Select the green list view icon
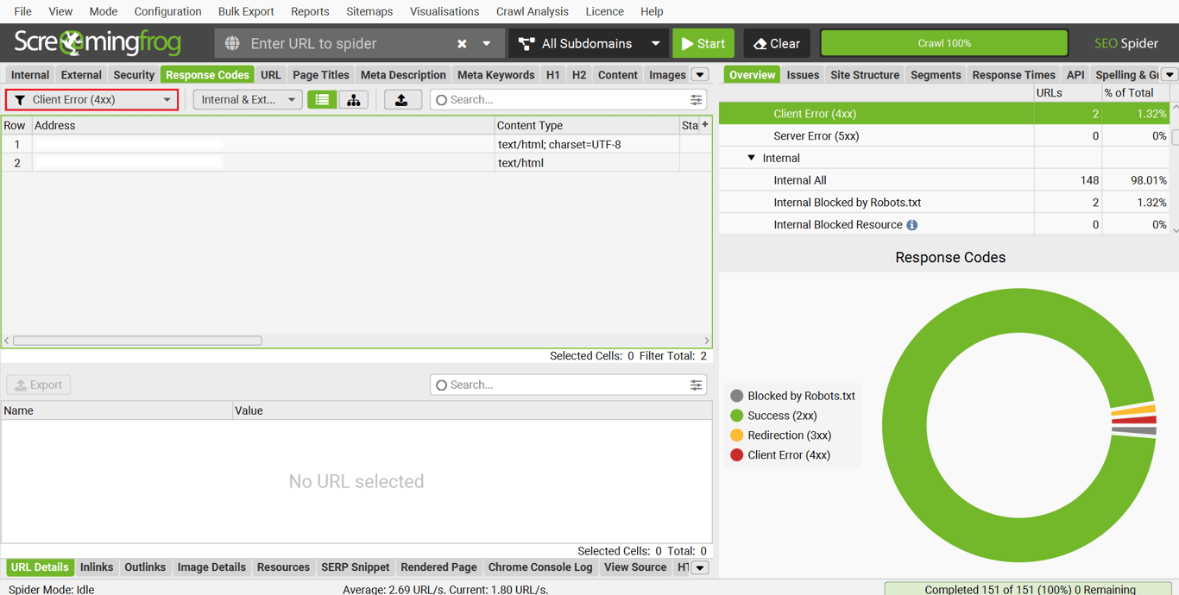The image size is (1179, 595). pyautogui.click(x=321, y=99)
